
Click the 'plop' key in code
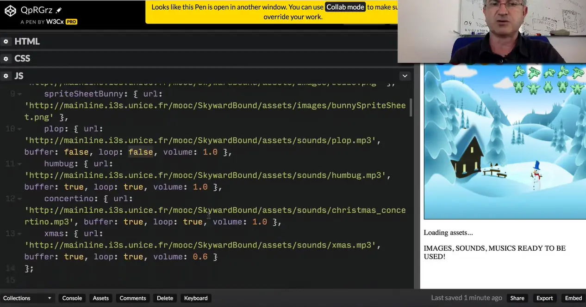[x=54, y=129]
